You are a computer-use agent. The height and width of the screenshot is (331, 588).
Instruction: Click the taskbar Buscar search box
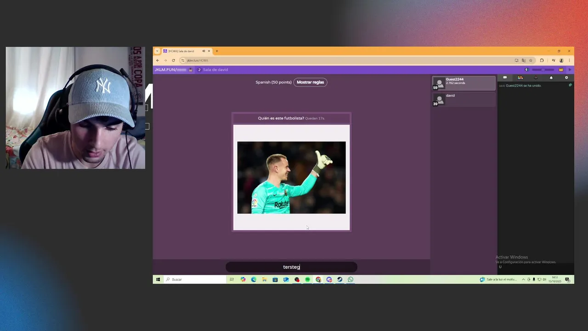point(195,280)
